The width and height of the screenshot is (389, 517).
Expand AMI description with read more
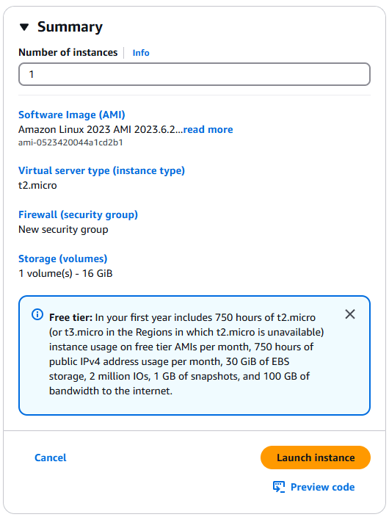tap(208, 129)
